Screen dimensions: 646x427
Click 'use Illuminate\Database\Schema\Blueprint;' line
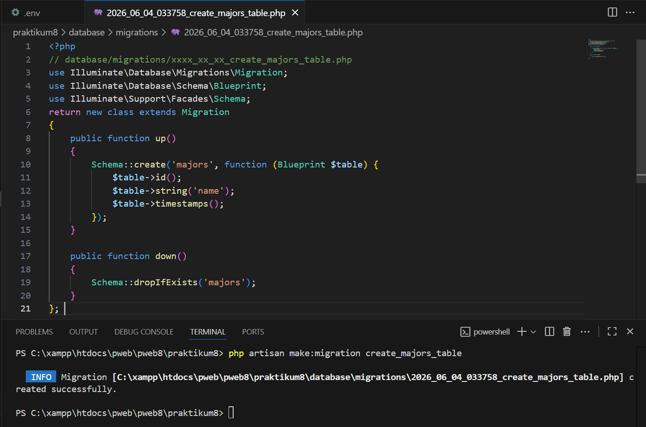pyautogui.click(x=158, y=86)
